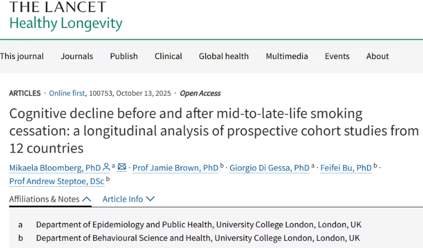Go to the Clinical navigation item

pyautogui.click(x=168, y=56)
